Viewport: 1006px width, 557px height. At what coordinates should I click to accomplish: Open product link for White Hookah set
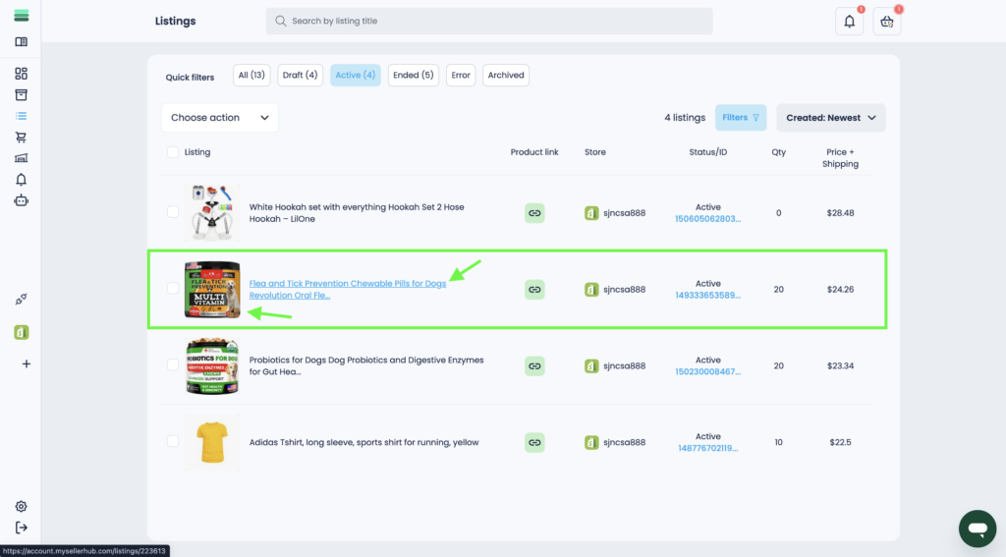534,213
